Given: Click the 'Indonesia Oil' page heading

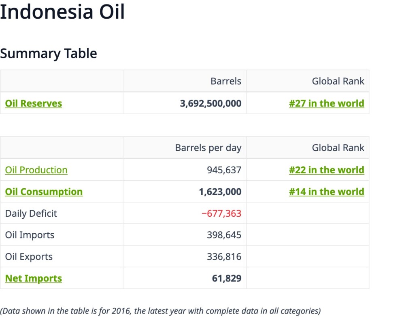Looking at the screenshot, I should point(62,12).
